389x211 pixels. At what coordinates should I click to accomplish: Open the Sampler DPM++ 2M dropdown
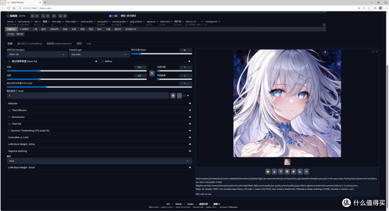pos(37,54)
